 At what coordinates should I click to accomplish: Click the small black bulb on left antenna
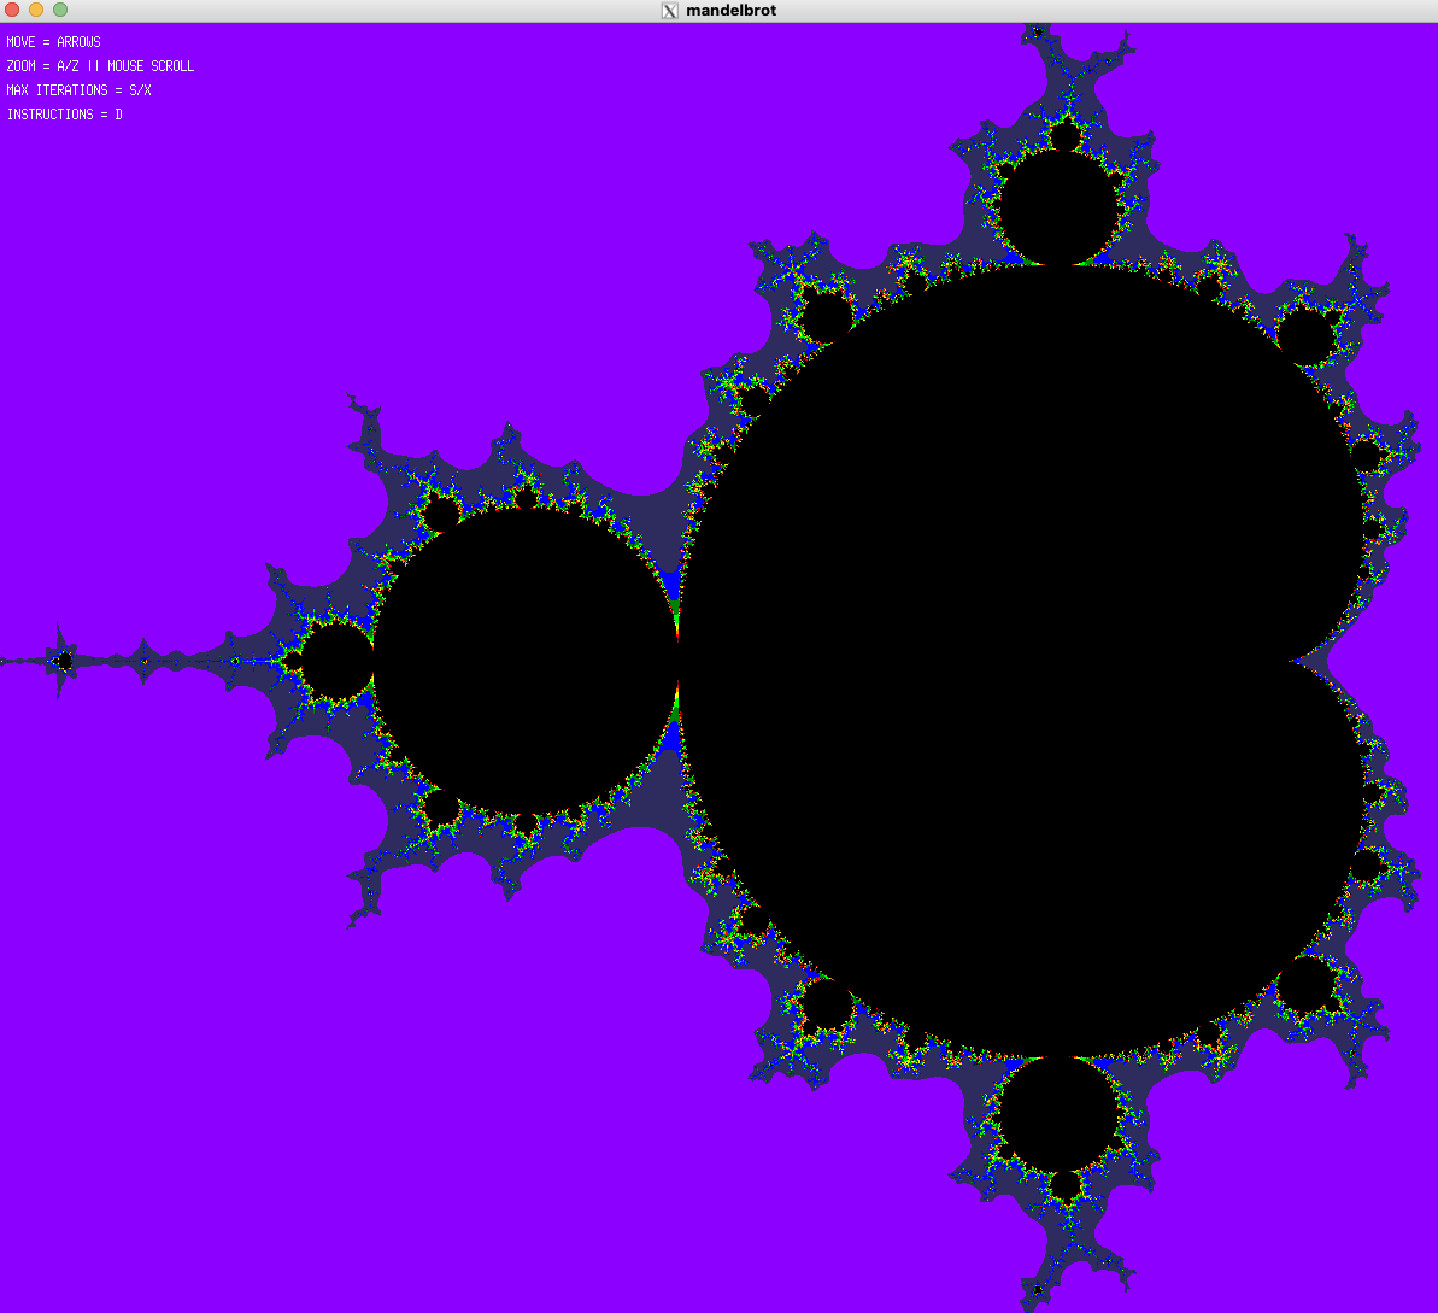(x=337, y=661)
